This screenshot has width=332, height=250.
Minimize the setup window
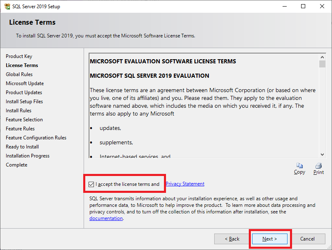[284, 7]
